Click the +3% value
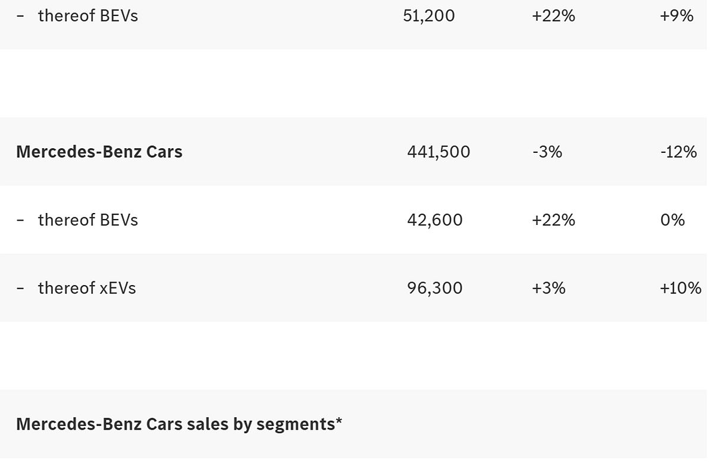 (549, 288)
